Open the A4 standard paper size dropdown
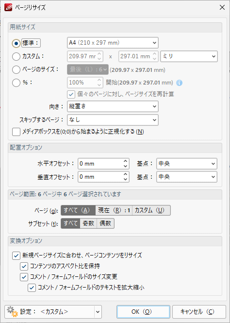Screen dimensions: 230x323 [113, 43]
